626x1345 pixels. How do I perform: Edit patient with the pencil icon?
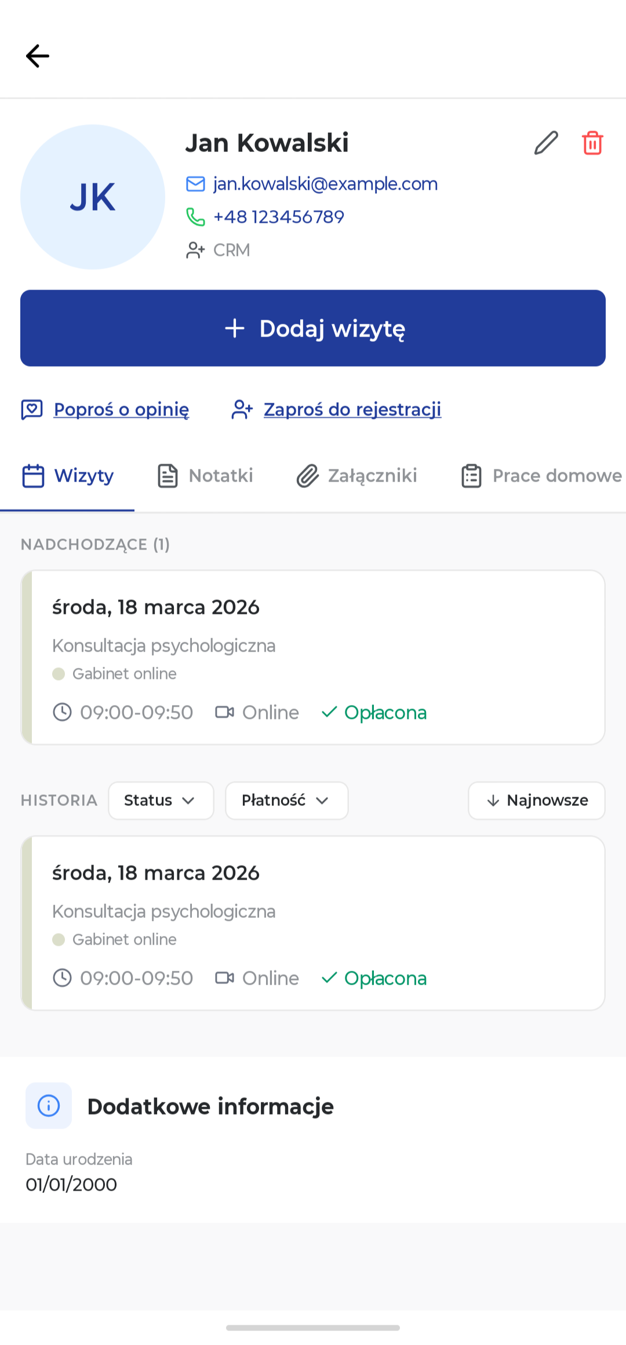546,143
